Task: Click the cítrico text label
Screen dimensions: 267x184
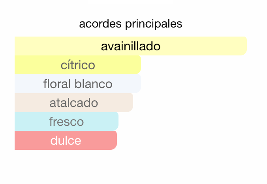Action: point(78,65)
